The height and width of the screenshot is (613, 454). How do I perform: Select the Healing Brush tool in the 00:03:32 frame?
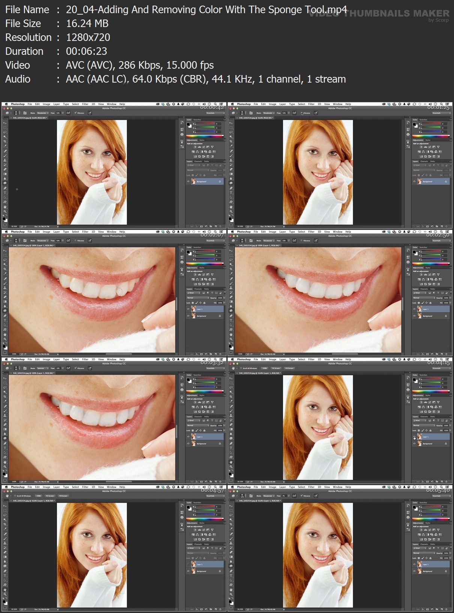click(5, 406)
